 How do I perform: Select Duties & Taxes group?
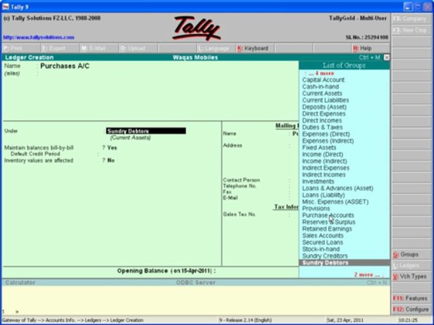[x=322, y=127]
